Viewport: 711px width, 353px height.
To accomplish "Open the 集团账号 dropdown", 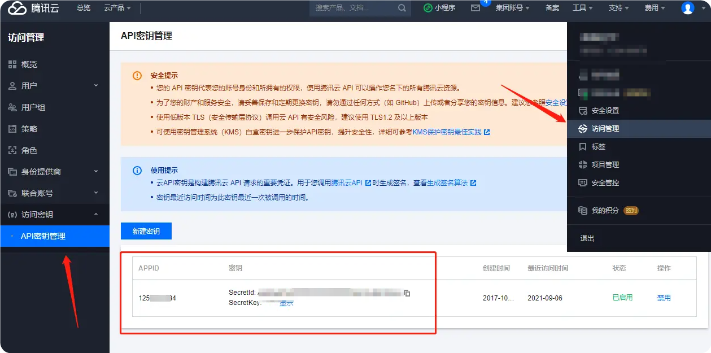I will point(513,8).
